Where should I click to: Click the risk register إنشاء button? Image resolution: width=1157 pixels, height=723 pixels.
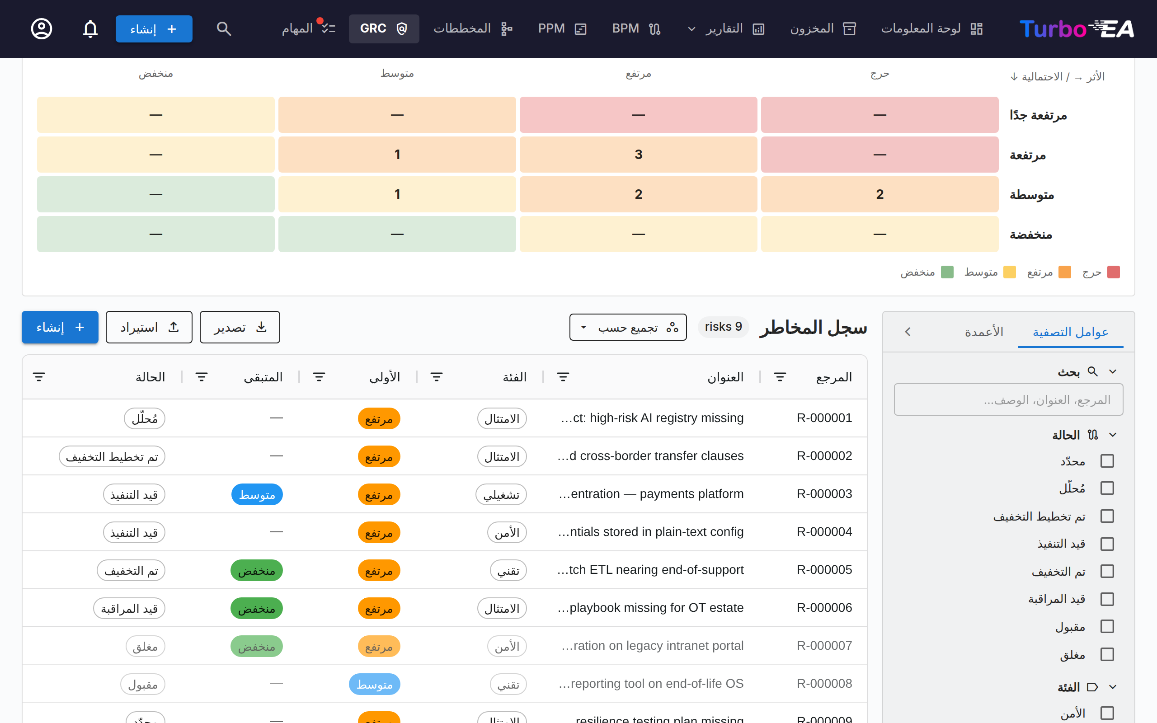tap(60, 328)
